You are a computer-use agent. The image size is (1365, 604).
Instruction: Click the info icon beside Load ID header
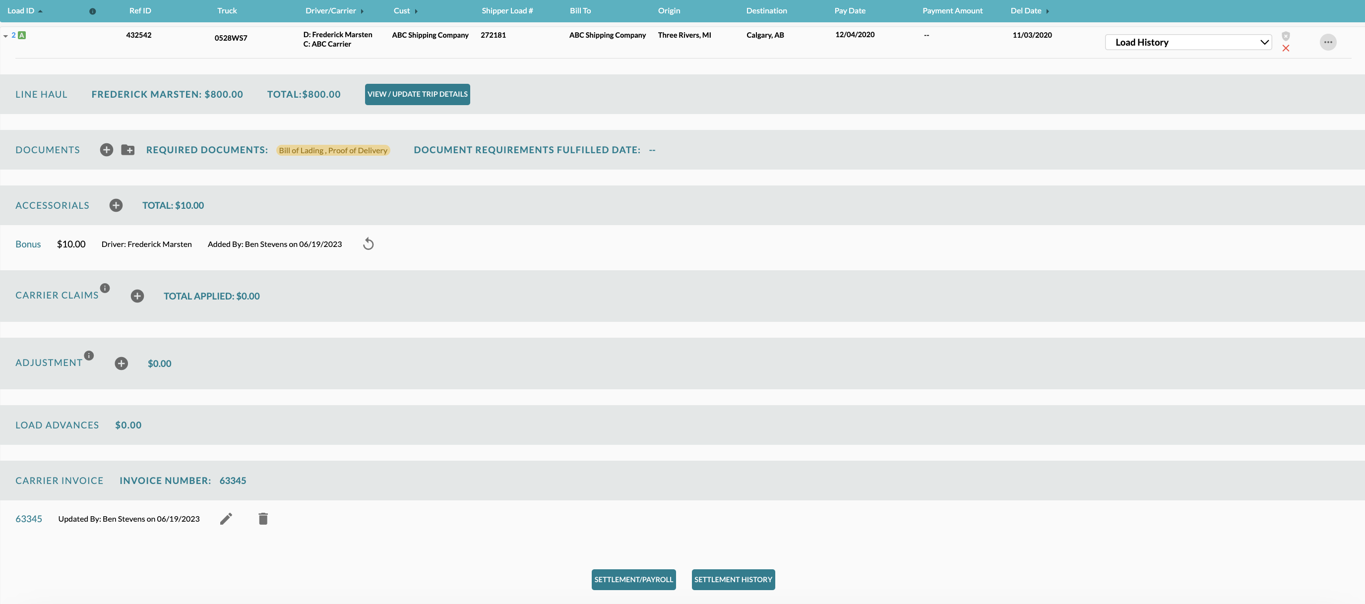(x=93, y=11)
